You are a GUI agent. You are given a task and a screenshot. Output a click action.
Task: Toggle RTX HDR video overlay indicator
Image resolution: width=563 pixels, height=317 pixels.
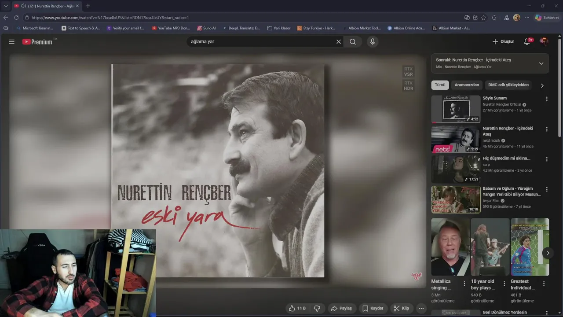[x=409, y=86]
